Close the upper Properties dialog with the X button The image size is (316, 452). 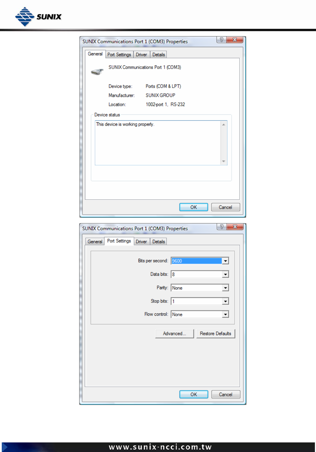[x=235, y=40]
